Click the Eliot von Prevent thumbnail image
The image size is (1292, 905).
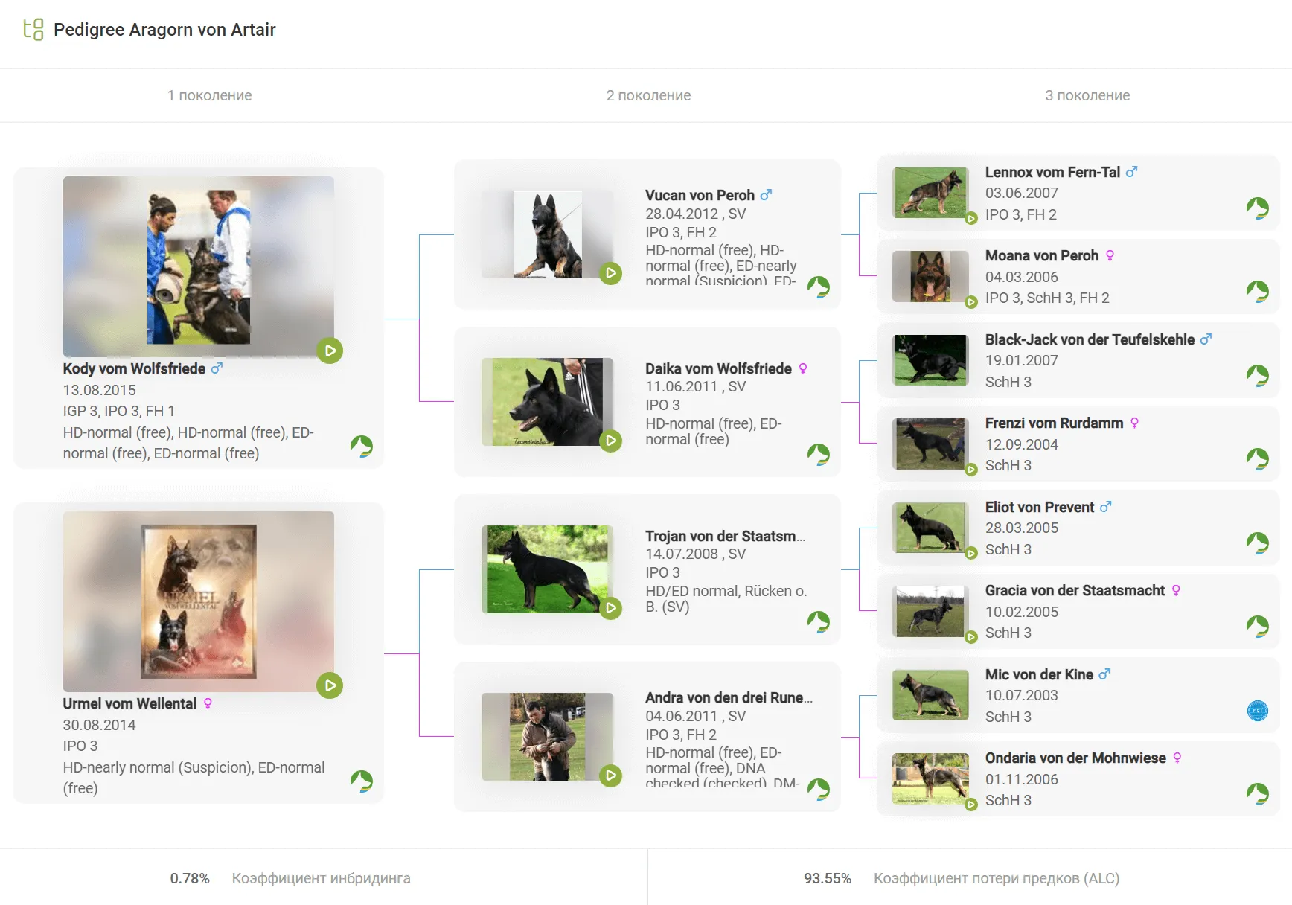coord(930,528)
